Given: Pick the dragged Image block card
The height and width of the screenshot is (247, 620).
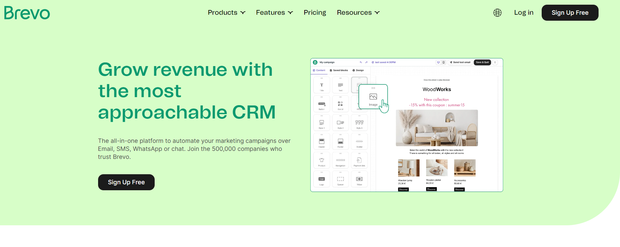Looking at the screenshot, I should click(373, 97).
